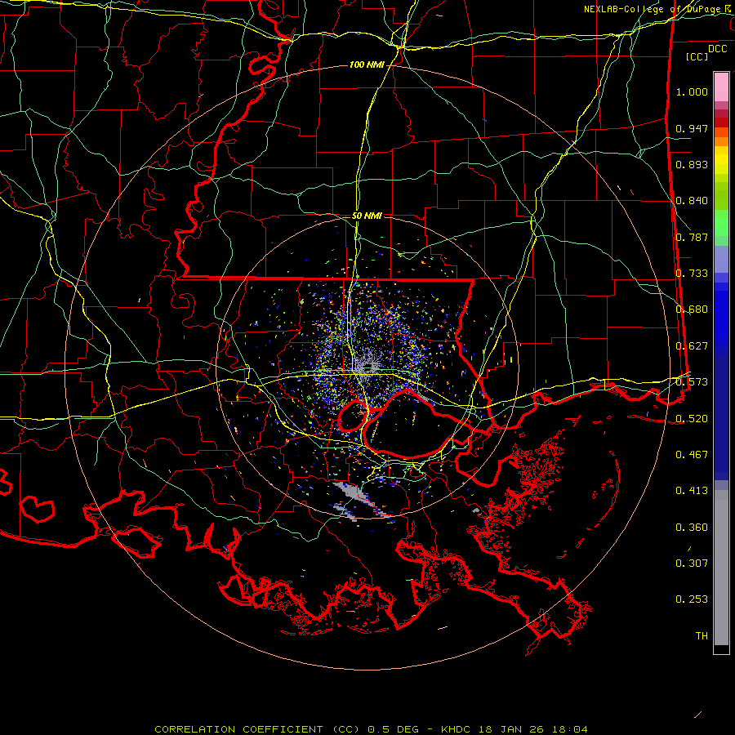Click the 0.787 scale label
The image size is (735, 735).
[x=692, y=237]
